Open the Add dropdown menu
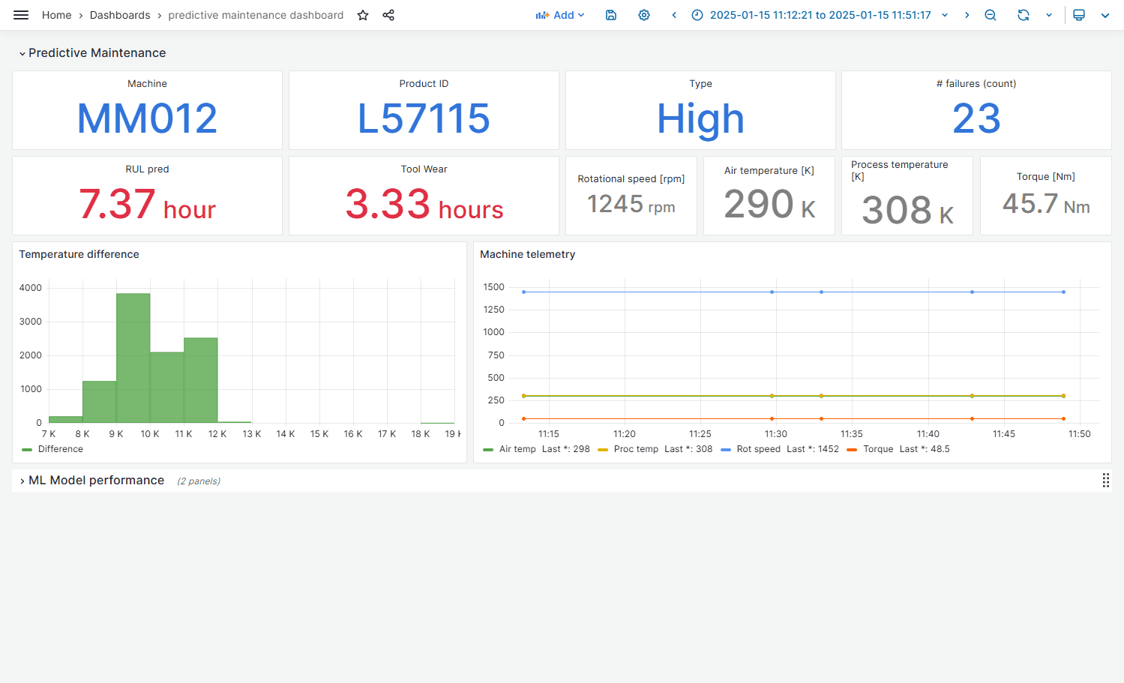 [560, 15]
